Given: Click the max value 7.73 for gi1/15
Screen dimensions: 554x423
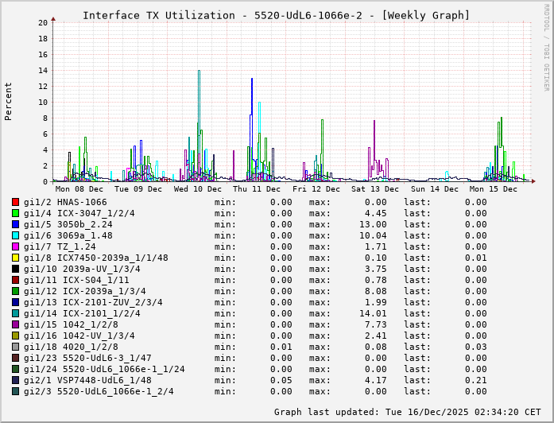Looking at the screenshot, I should point(376,324).
